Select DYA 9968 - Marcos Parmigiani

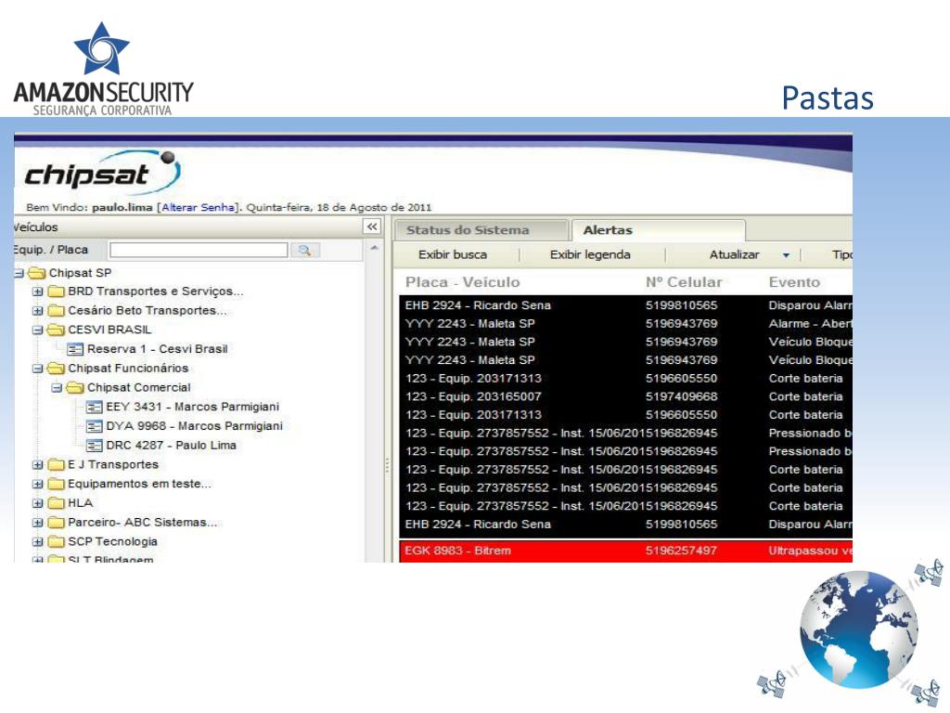(x=195, y=426)
